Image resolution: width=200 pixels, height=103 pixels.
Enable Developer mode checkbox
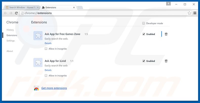pos(144,23)
